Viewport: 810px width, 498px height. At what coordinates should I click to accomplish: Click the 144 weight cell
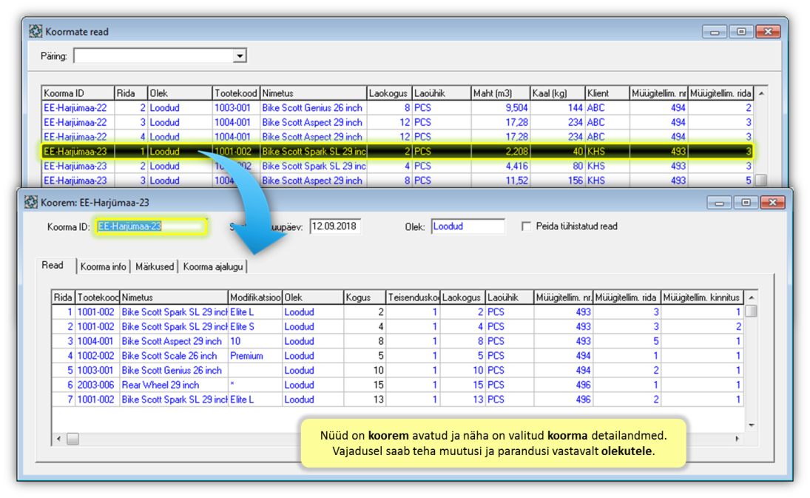(x=558, y=108)
